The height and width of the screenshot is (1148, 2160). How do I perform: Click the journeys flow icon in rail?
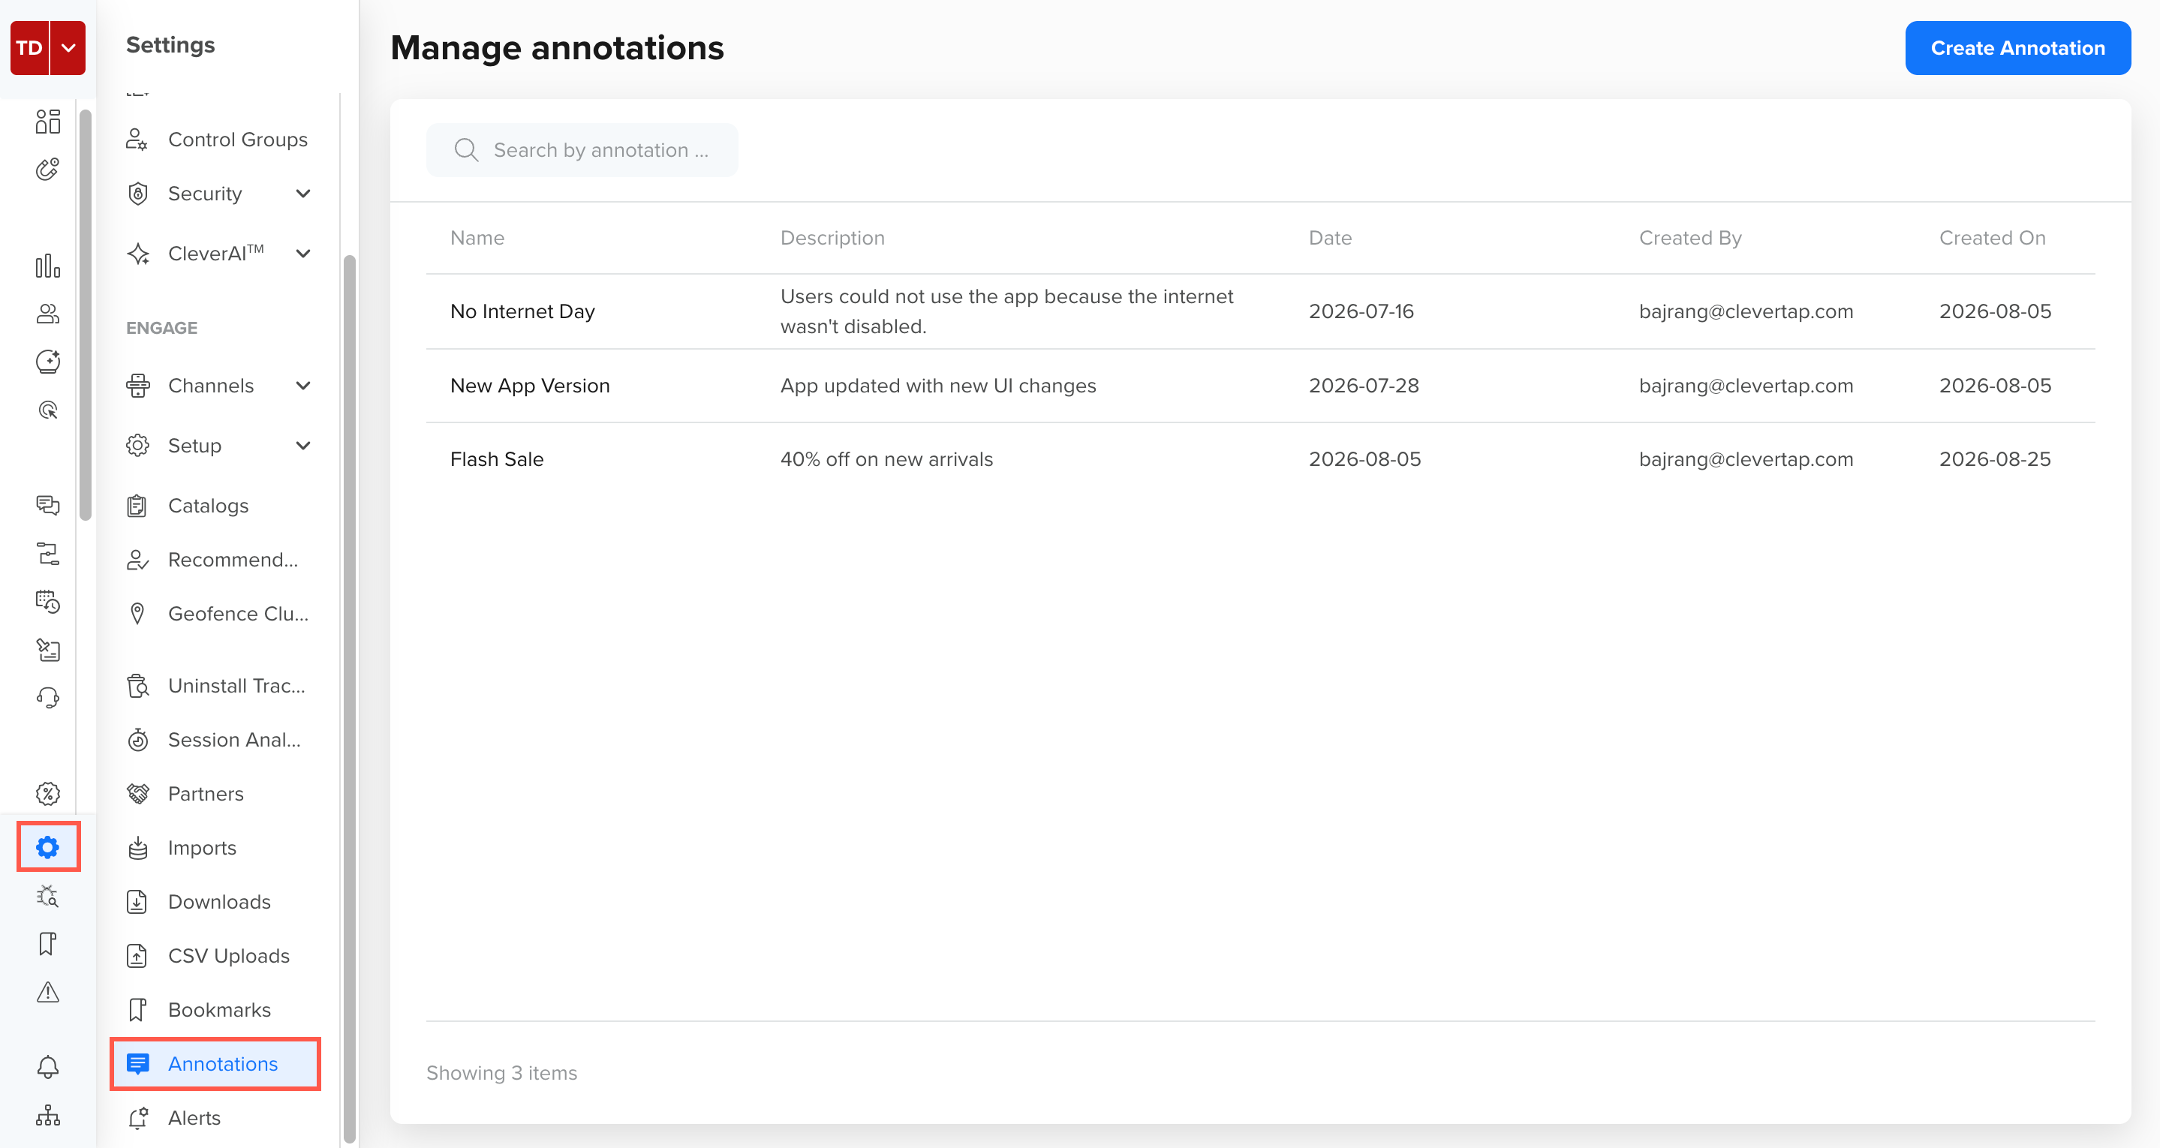(48, 554)
